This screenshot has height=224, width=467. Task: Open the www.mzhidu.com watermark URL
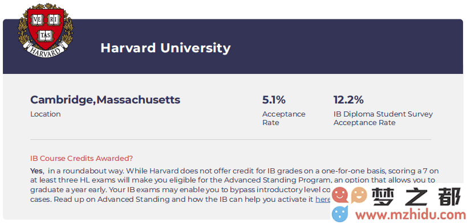(409, 214)
